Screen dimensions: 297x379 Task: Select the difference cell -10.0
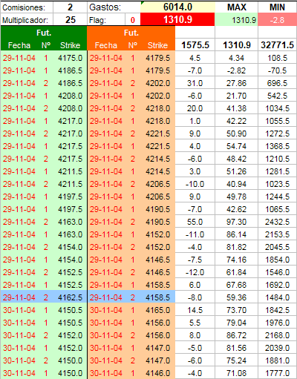195,184
